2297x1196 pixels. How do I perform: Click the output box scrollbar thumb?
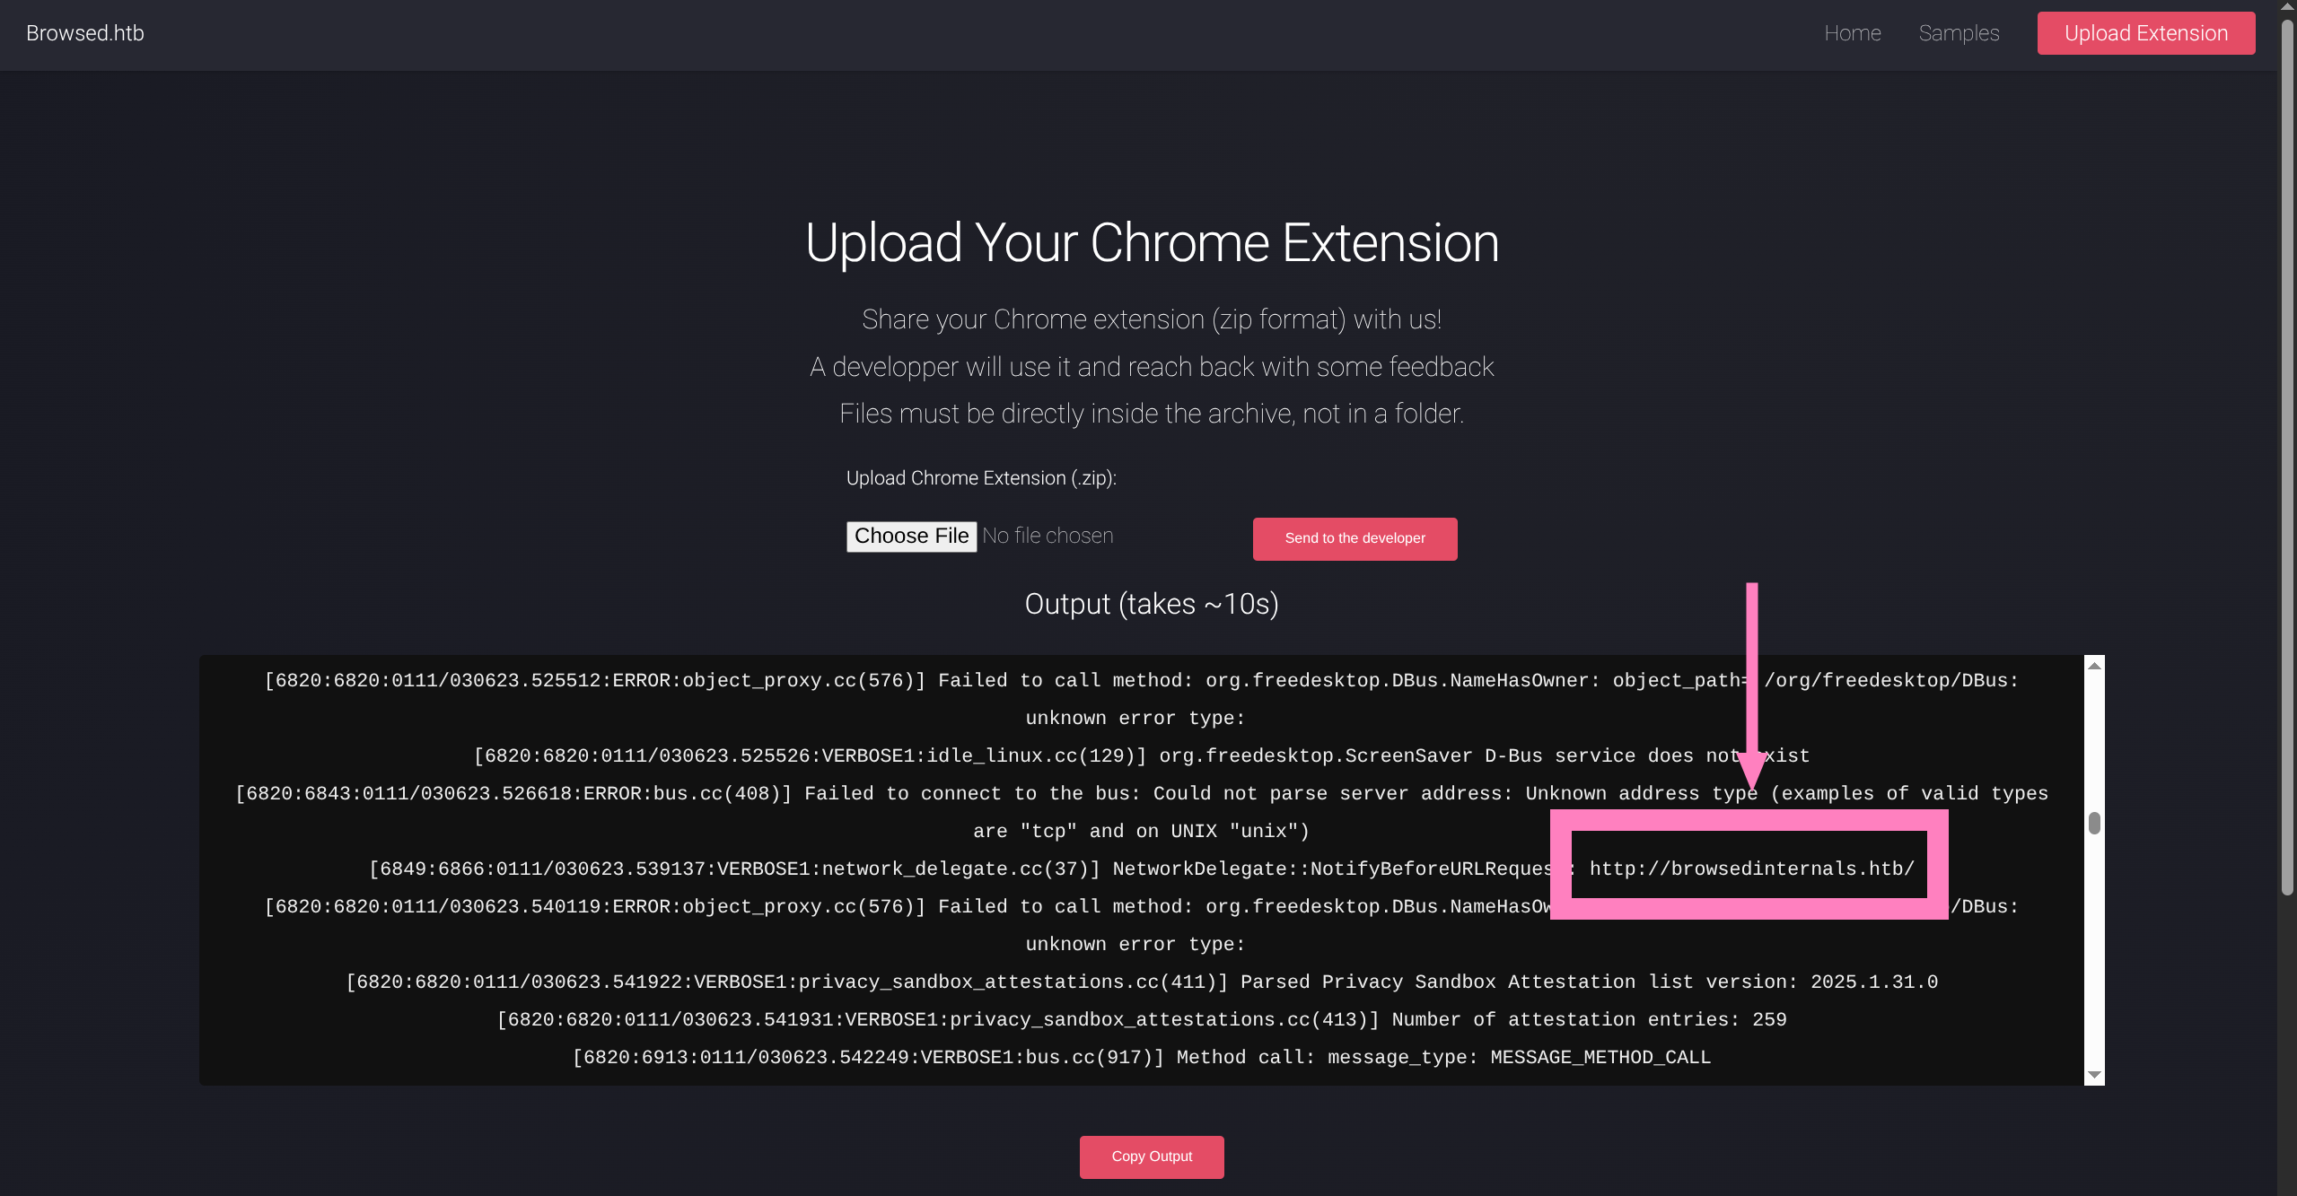coord(2093,823)
